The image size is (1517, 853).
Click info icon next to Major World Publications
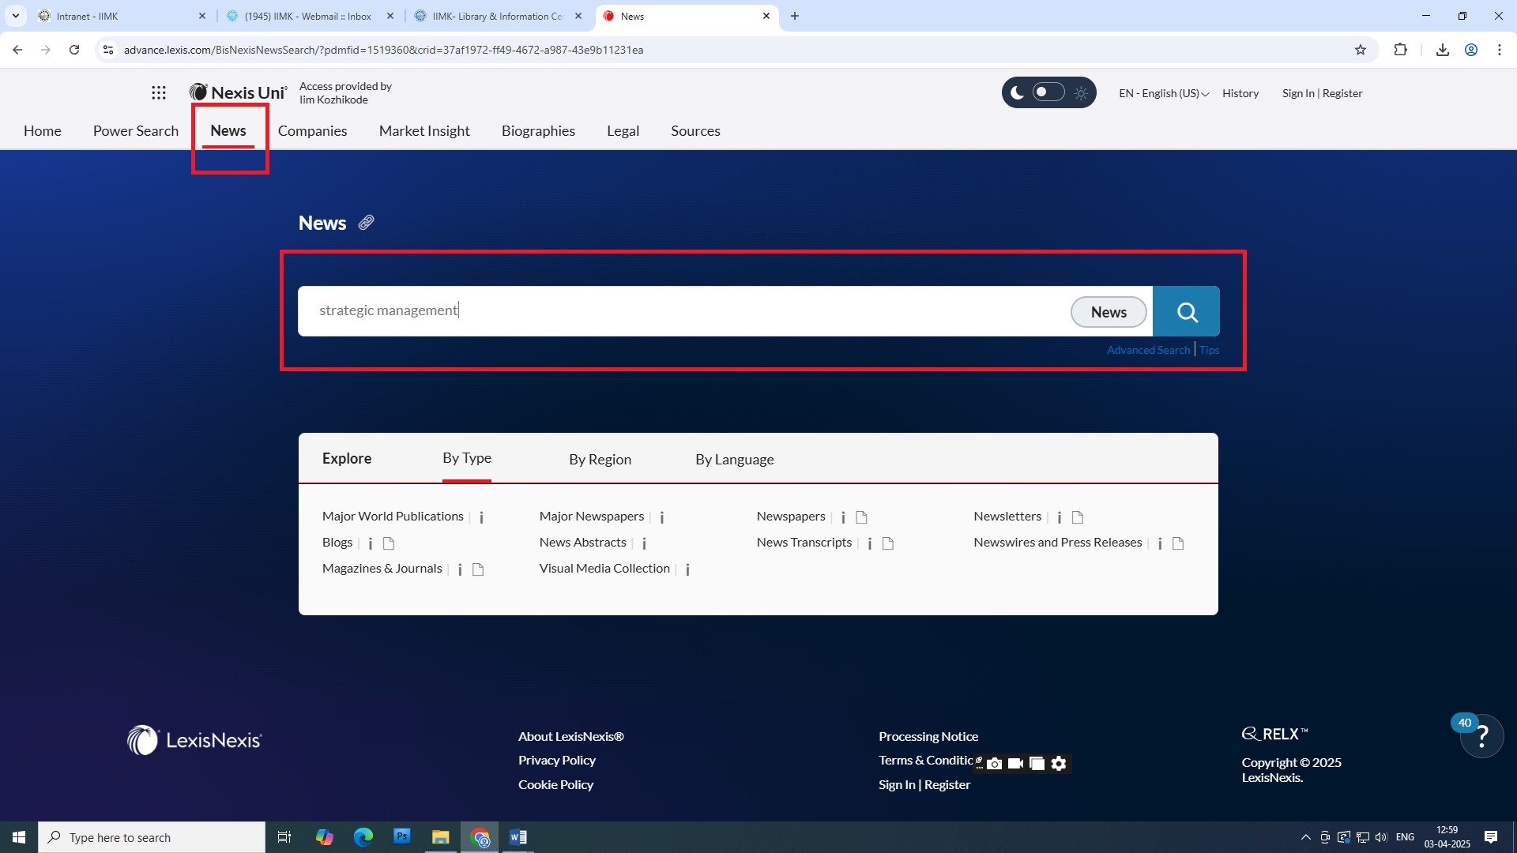(481, 517)
